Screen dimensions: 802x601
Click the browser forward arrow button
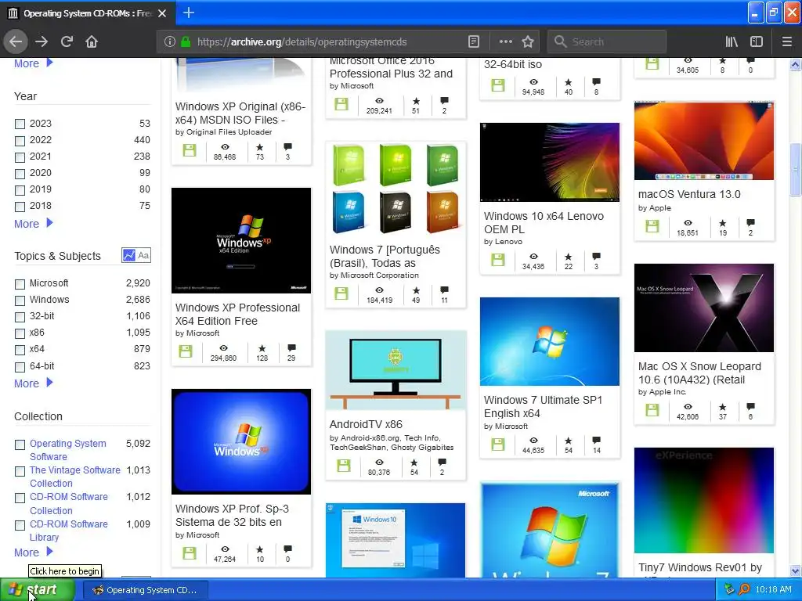(42, 42)
